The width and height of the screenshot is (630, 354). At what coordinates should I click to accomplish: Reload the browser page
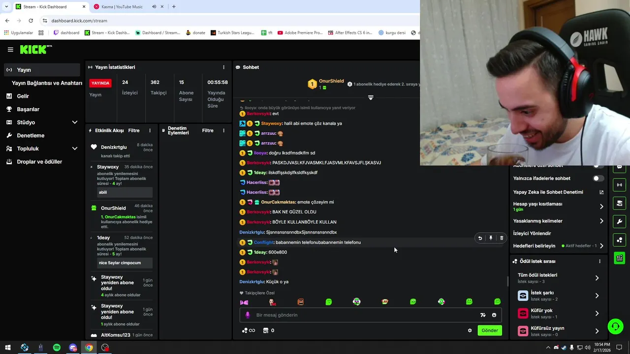click(31, 21)
